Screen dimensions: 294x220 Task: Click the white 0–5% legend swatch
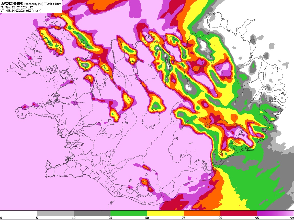(19, 213)
